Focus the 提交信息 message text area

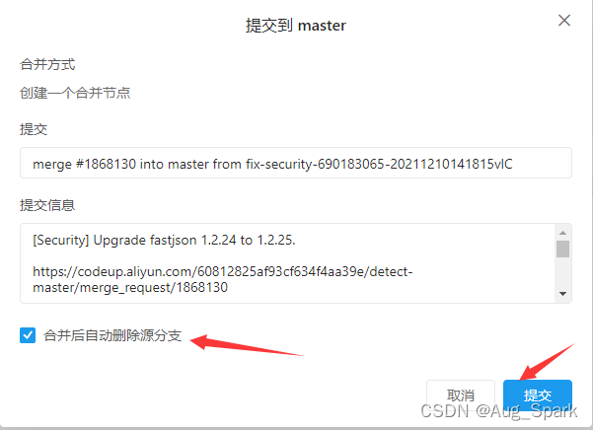point(287,263)
